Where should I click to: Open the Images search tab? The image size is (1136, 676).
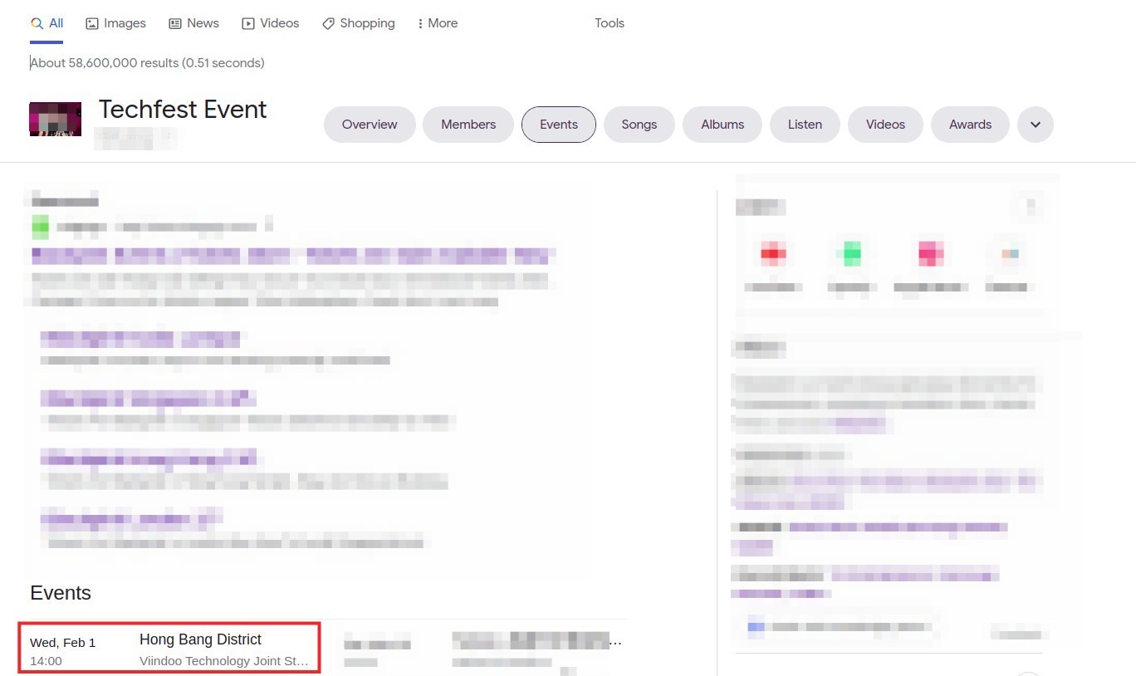pyautogui.click(x=116, y=23)
